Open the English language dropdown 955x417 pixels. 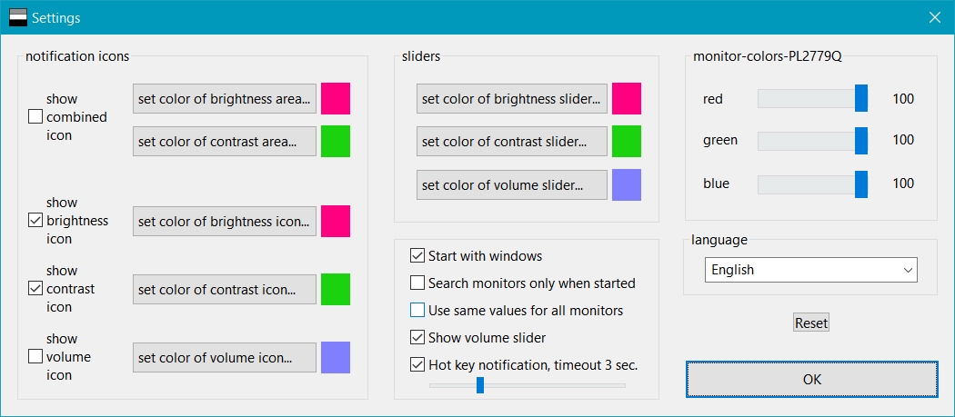(x=810, y=270)
